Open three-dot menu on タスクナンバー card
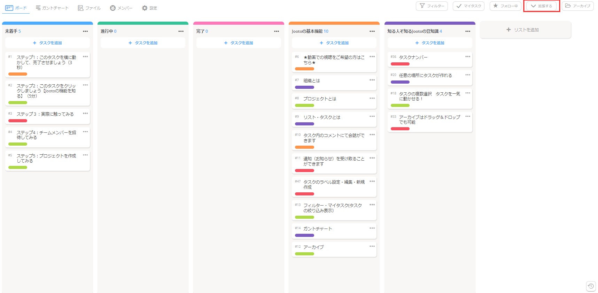Screen dimensions: 598x293 point(468,56)
